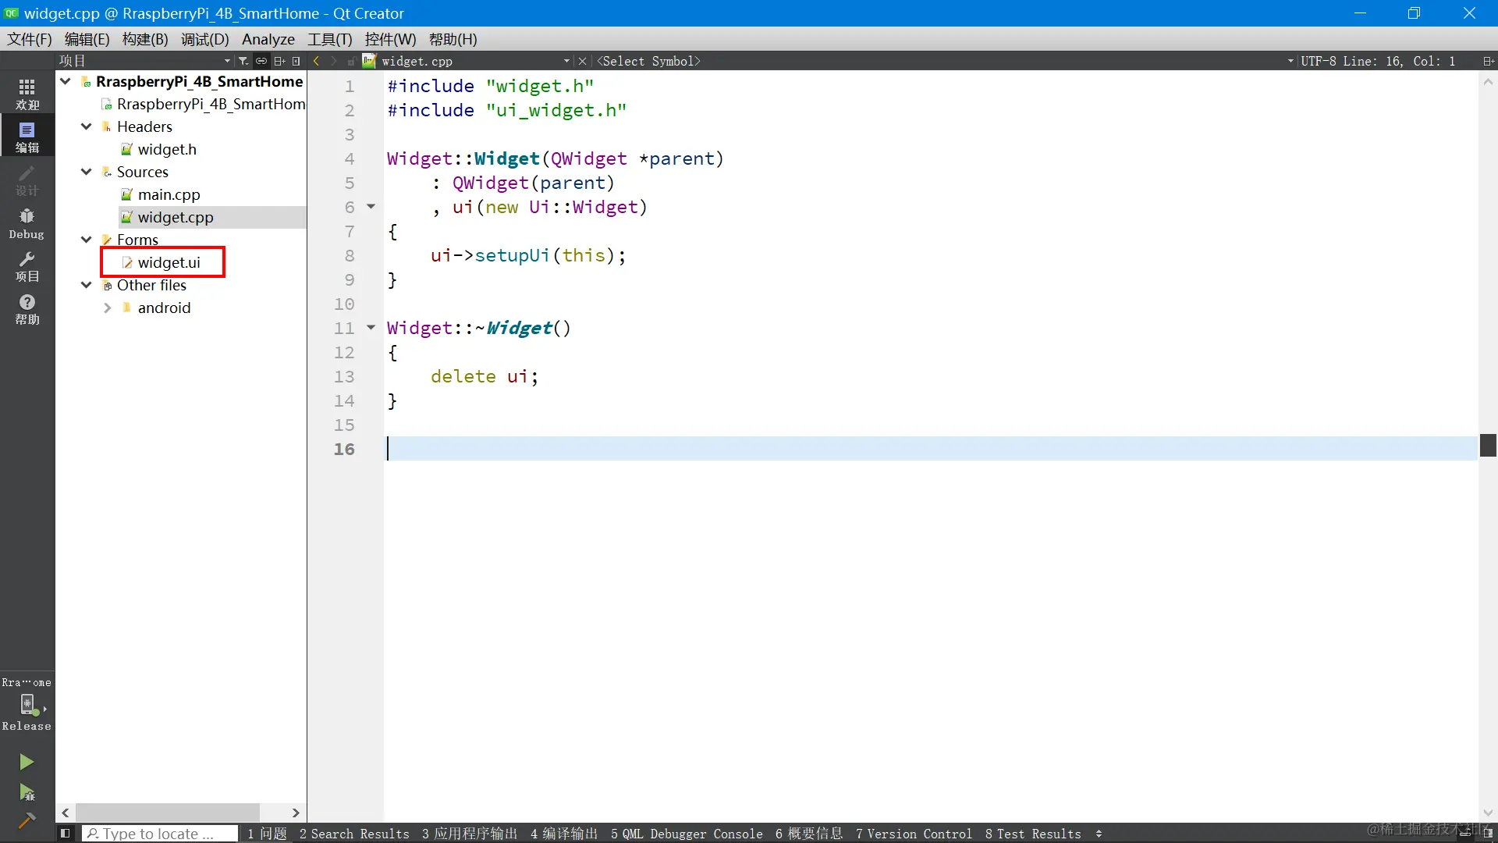Open the Design (设计) mode
The width and height of the screenshot is (1498, 843).
(x=27, y=180)
